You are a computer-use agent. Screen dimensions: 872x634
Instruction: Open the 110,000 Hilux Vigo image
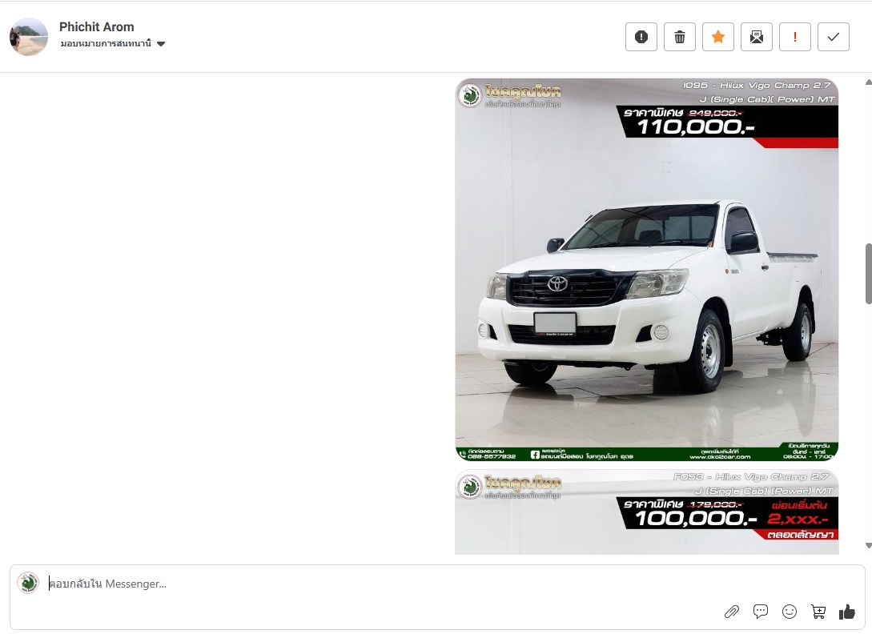(646, 270)
